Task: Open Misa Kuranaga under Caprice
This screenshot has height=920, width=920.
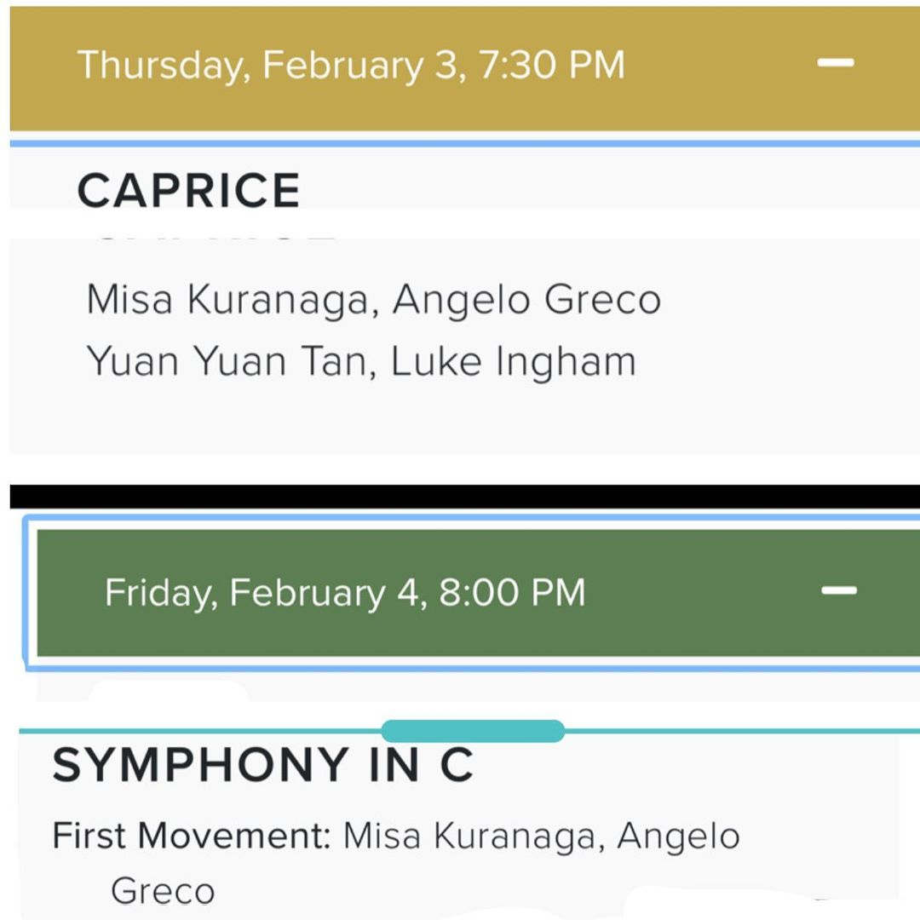Action: 231,300
